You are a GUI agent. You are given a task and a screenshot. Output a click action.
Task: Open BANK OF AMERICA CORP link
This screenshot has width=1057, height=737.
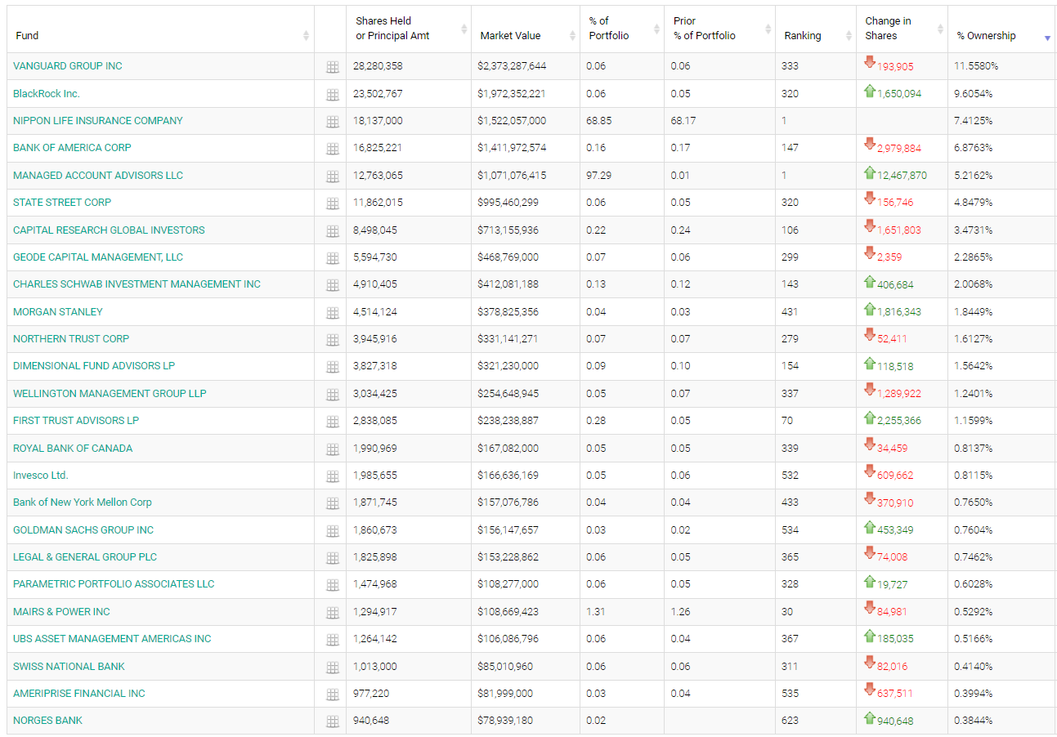tap(72, 148)
